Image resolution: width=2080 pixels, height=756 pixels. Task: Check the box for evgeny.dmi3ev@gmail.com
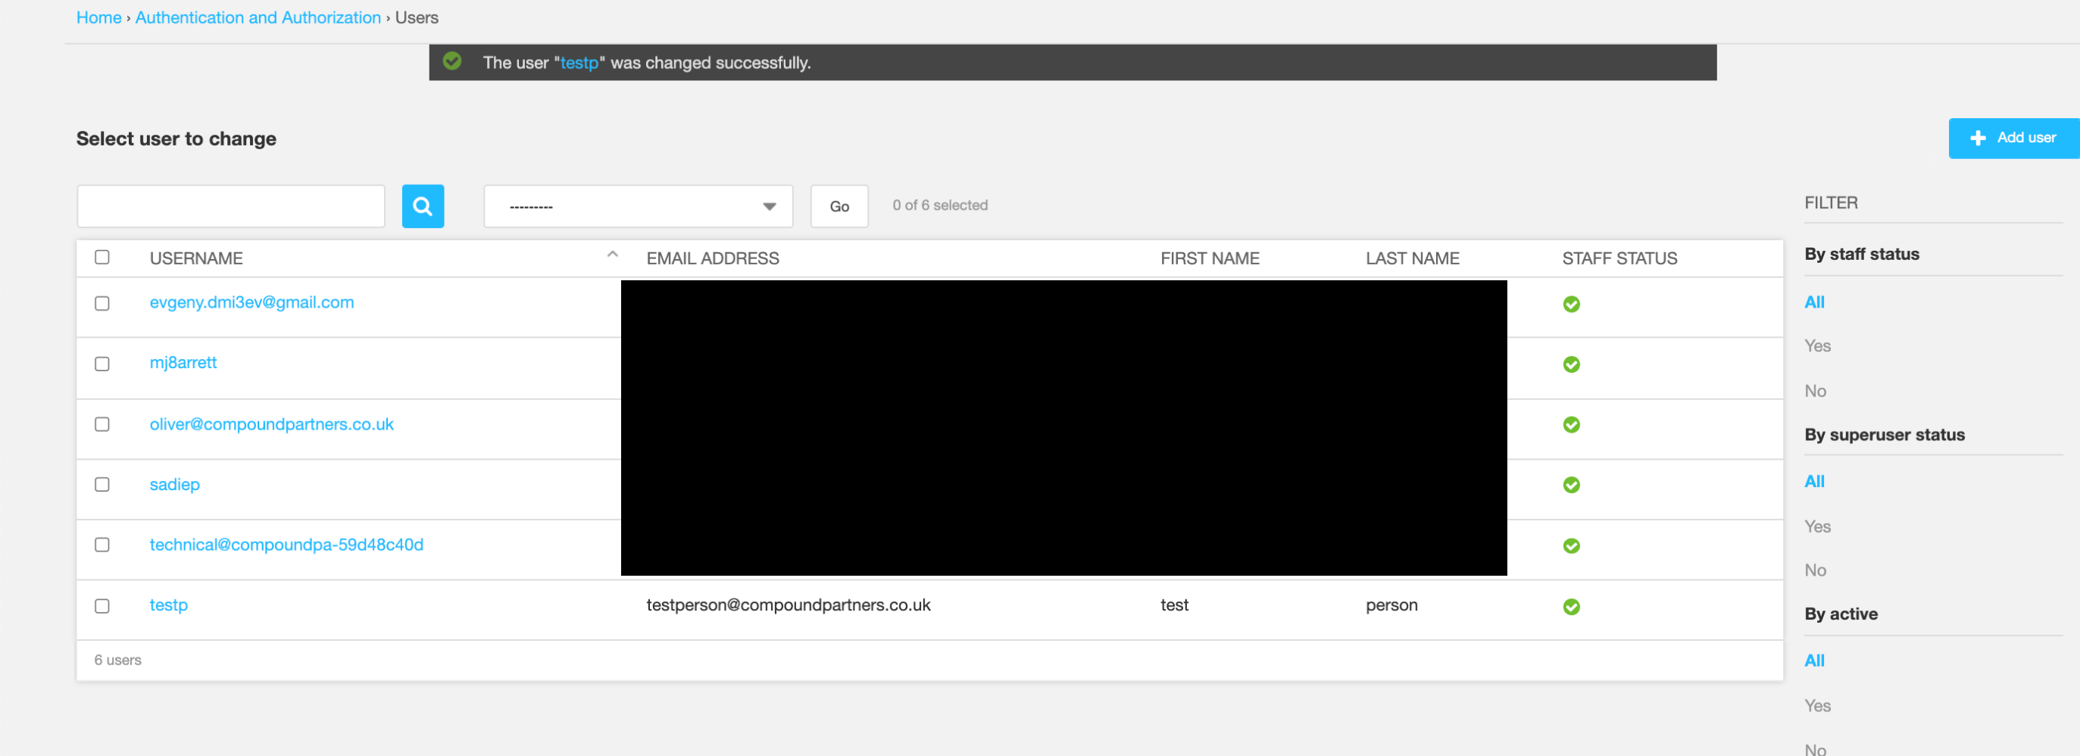[102, 303]
